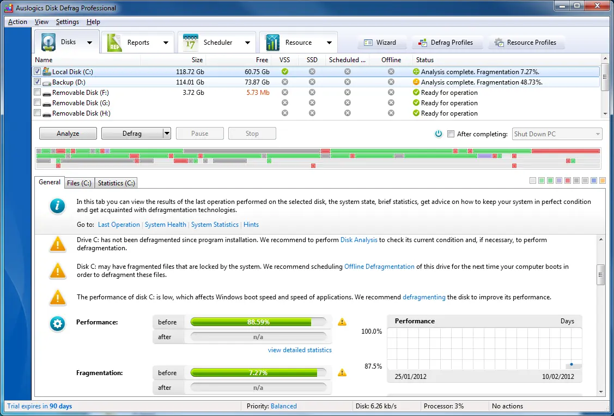Click the Offline Defragmentation link
The height and width of the screenshot is (416, 614).
click(x=379, y=267)
